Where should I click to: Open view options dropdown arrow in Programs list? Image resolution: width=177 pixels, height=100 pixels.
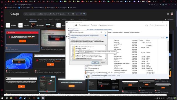(x=164, y=38)
